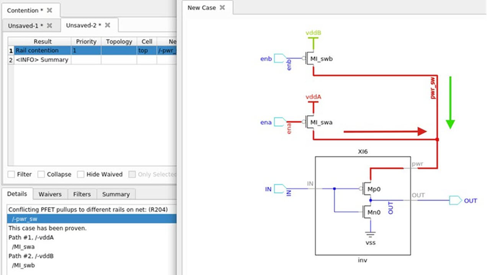Screen dimensions: 490x275
Task: Select the /-pwr_sw net in Details
Action: point(91,219)
